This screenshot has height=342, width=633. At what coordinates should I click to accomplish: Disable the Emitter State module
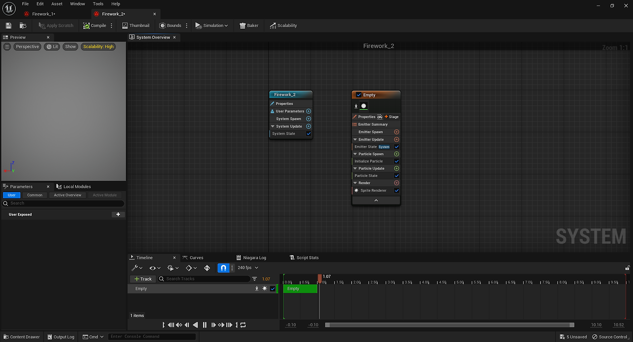point(397,147)
